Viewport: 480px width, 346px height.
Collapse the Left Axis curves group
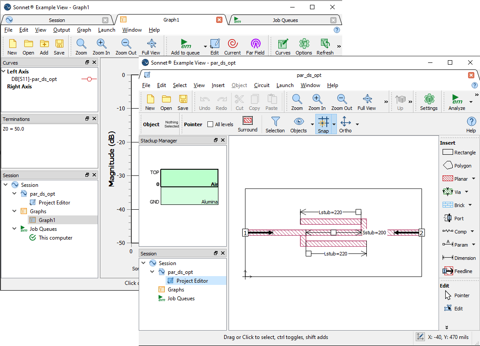[x=4, y=71]
